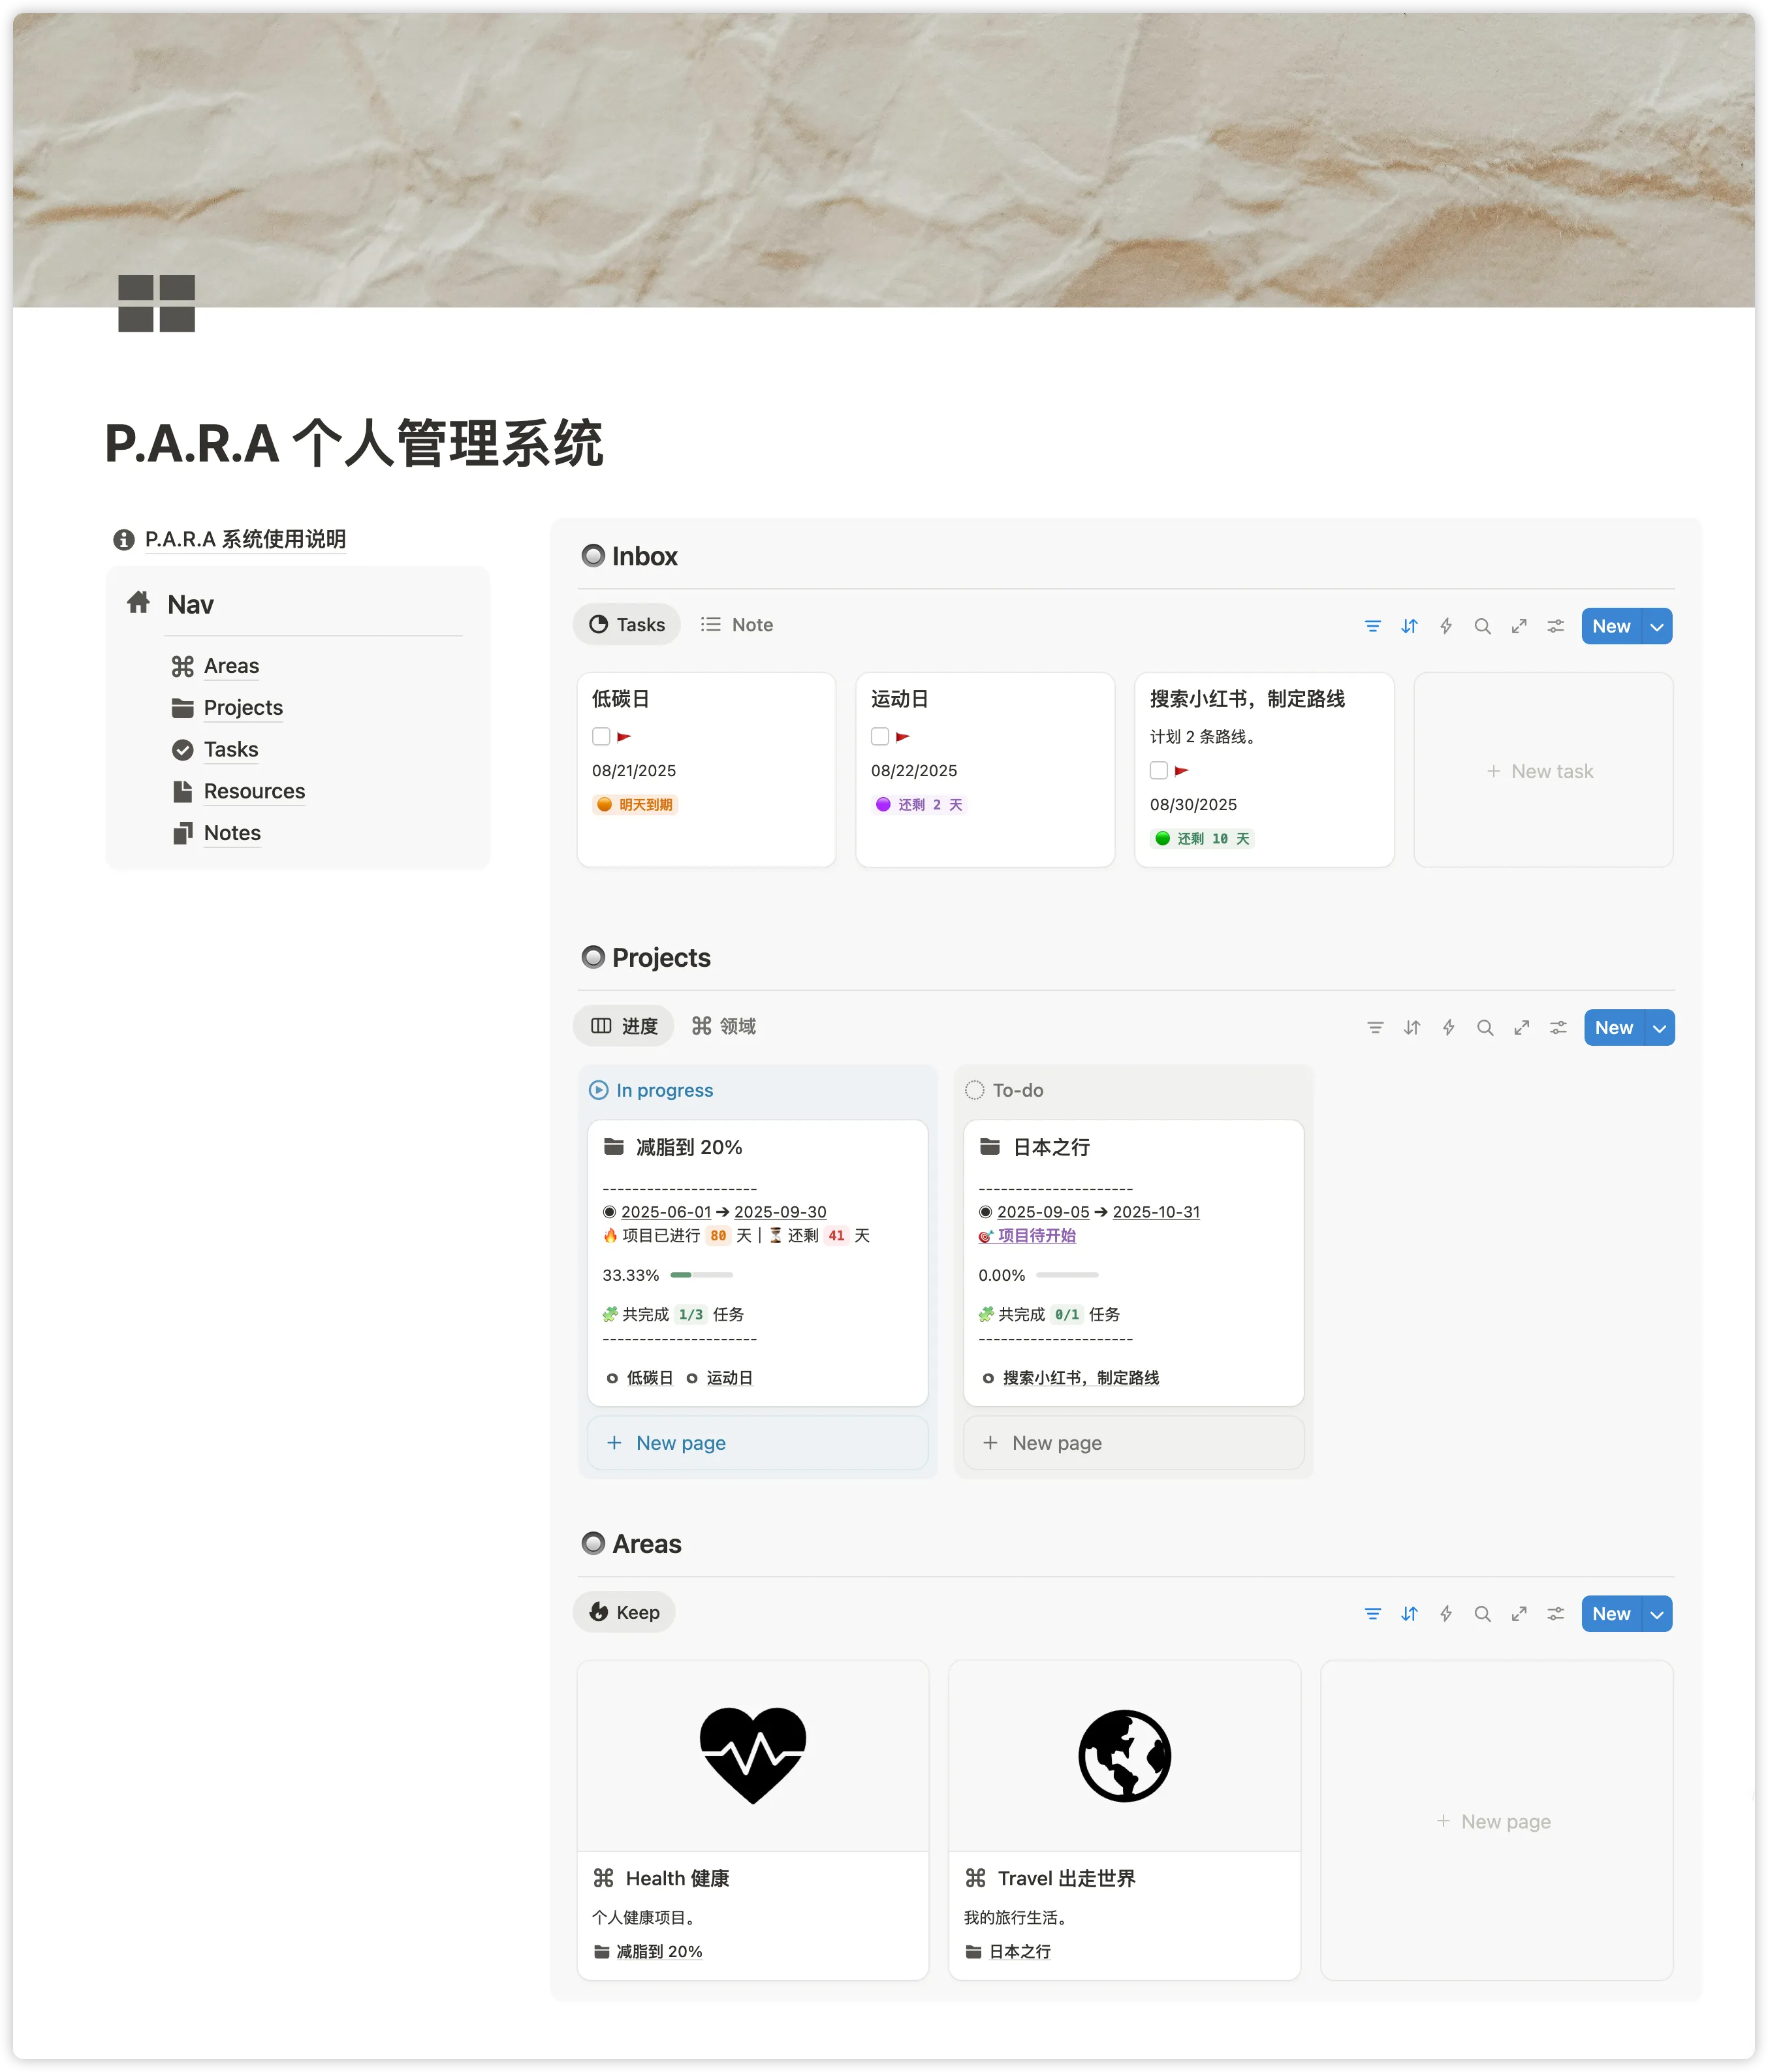Image resolution: width=1768 pixels, height=2072 pixels.
Task: Open the Projects New button dropdown arrow
Action: click(x=1660, y=1028)
